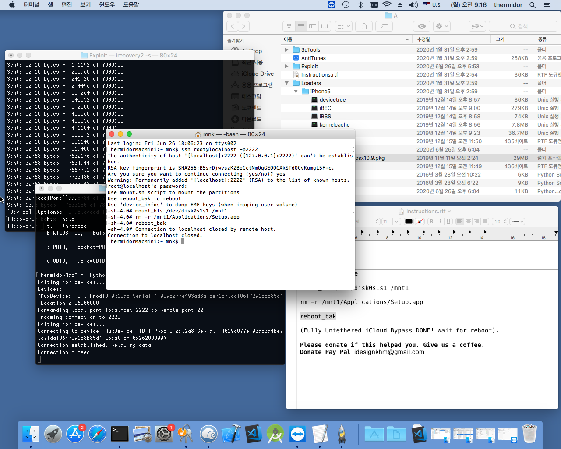
Task: Go back with Finder back arrow
Action: [x=233, y=26]
